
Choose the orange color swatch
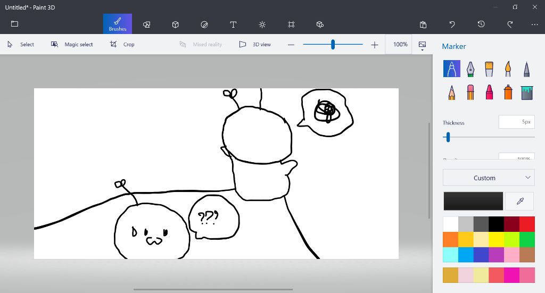click(450, 239)
